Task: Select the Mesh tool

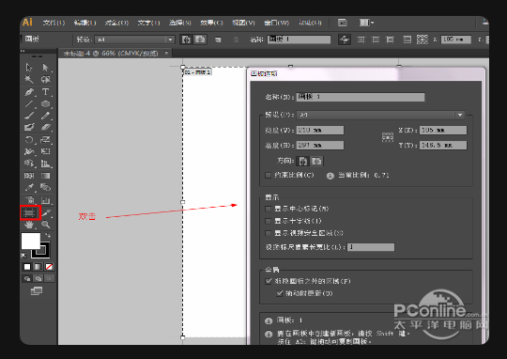Action: pyautogui.click(x=29, y=176)
